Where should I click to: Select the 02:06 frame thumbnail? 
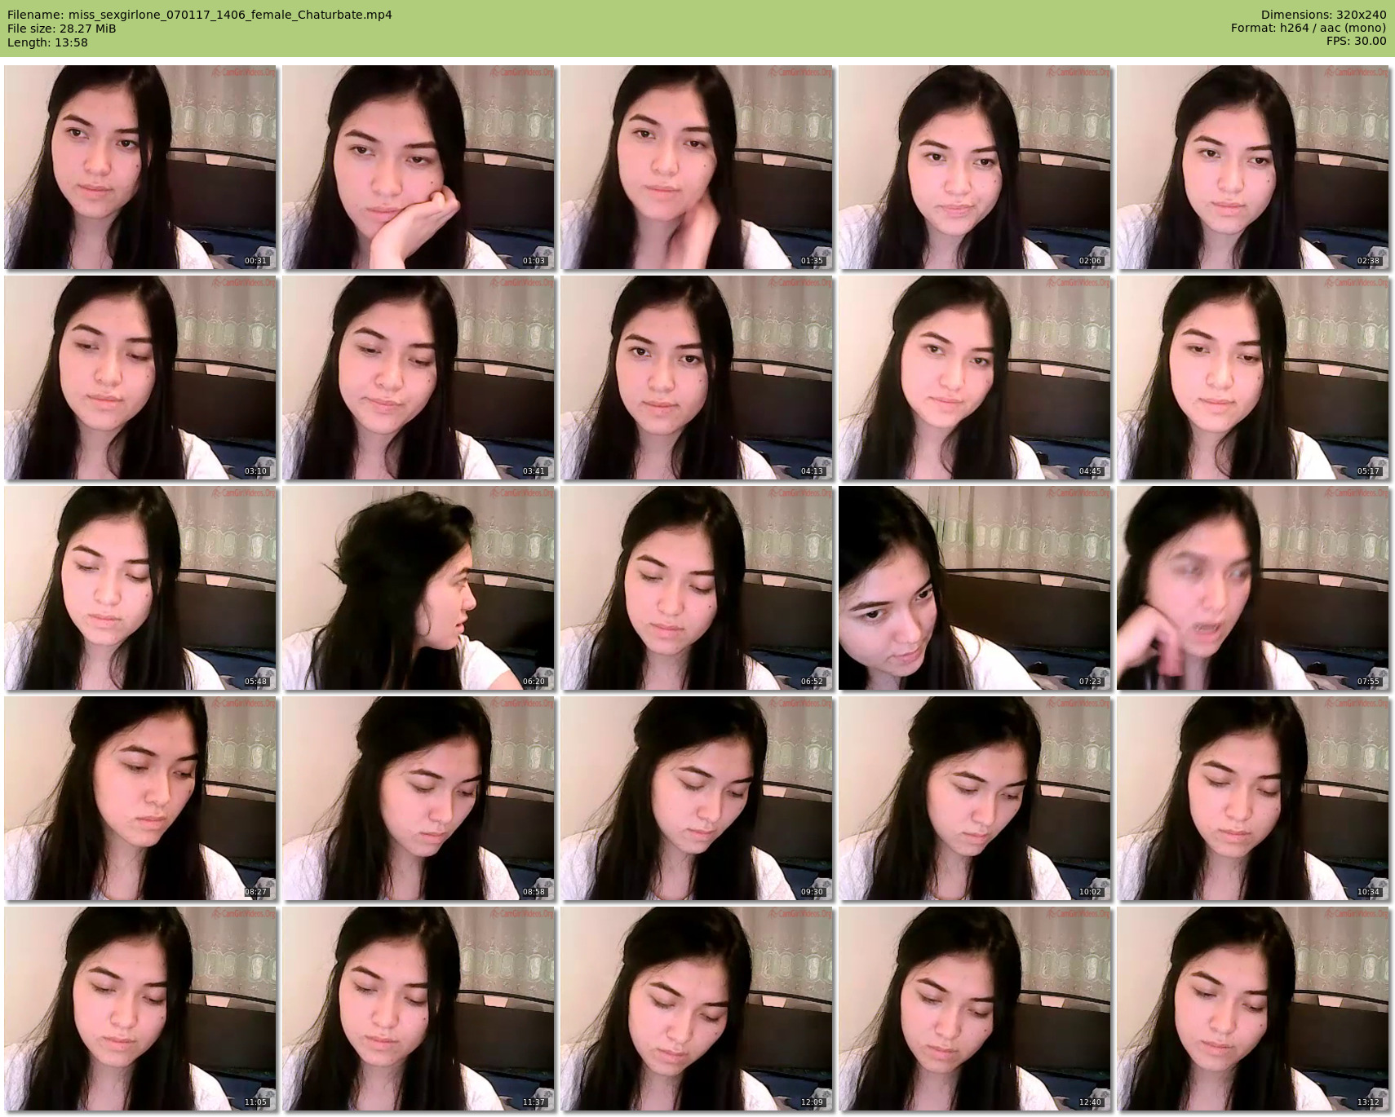pyautogui.click(x=975, y=167)
